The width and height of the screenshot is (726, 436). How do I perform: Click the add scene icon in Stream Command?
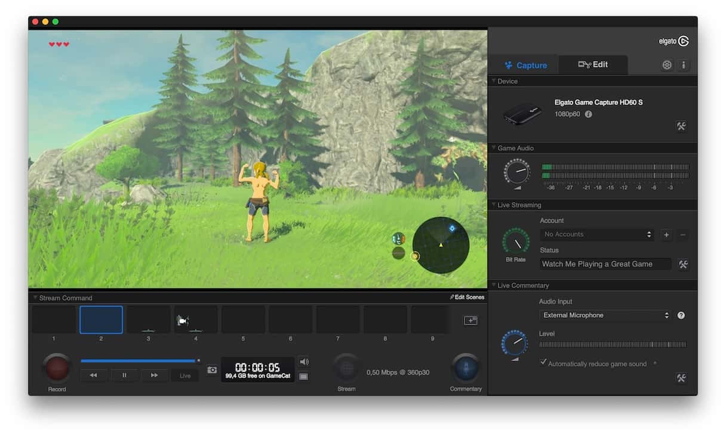(x=470, y=321)
